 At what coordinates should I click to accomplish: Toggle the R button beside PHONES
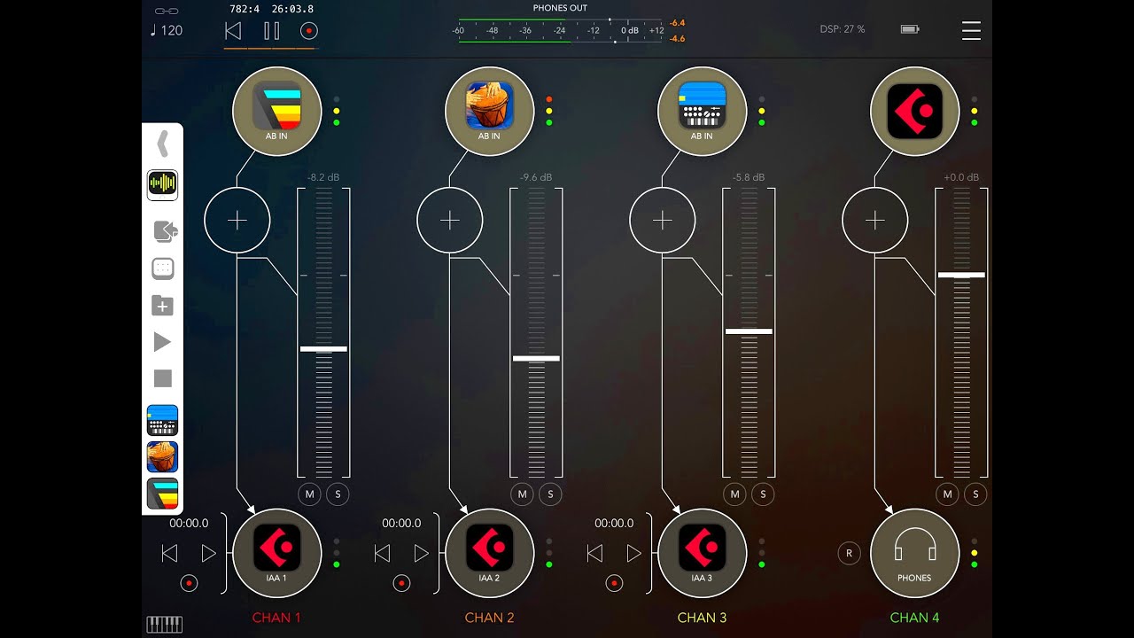pos(849,554)
